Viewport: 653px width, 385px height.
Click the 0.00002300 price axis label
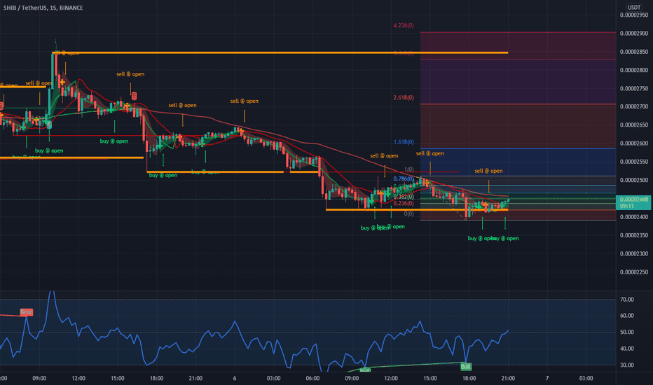634,253
